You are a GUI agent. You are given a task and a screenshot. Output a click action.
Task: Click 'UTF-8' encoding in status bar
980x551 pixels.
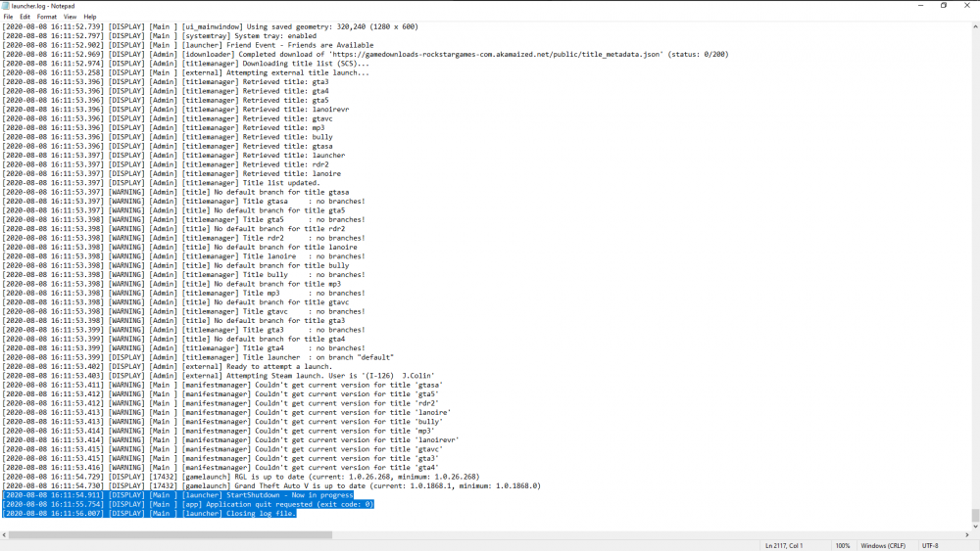coord(930,545)
